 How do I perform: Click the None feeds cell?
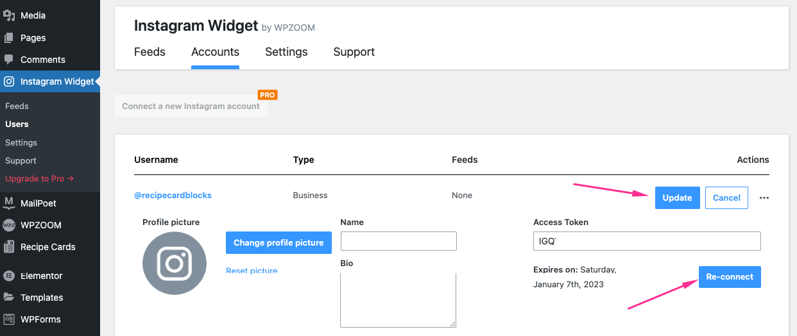tap(462, 196)
